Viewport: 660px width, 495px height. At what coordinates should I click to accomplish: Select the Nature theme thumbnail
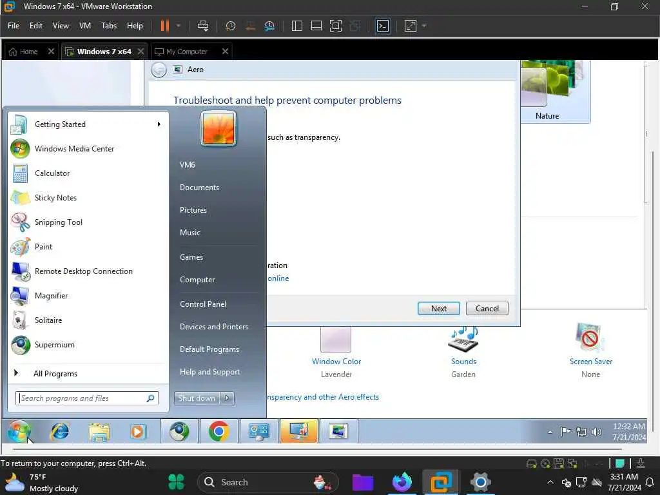click(x=555, y=90)
